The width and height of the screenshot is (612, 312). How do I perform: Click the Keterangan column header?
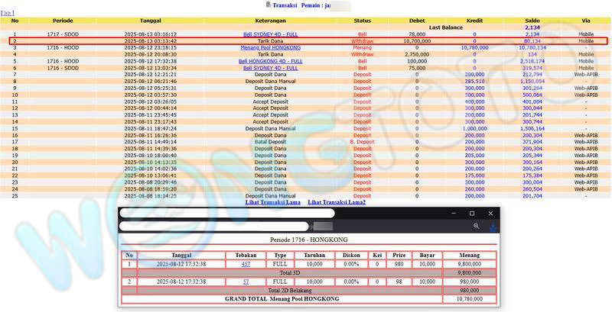coord(270,21)
